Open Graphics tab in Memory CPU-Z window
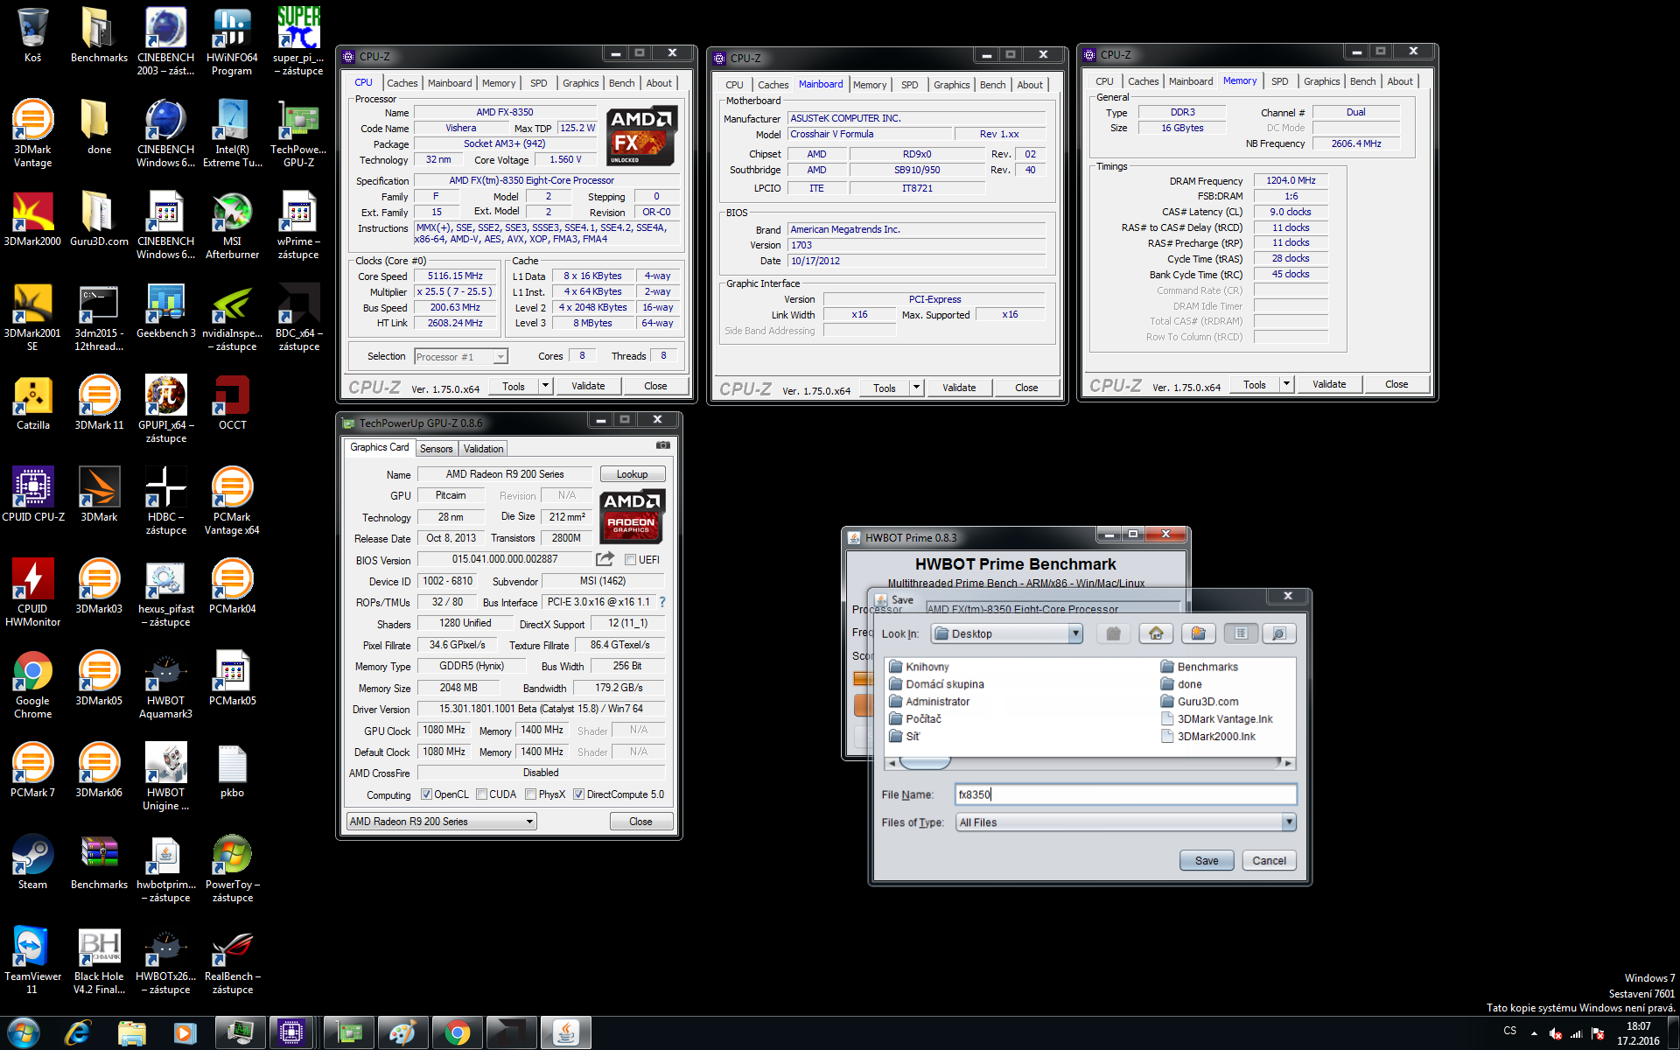This screenshot has height=1050, width=1680. point(1321,81)
